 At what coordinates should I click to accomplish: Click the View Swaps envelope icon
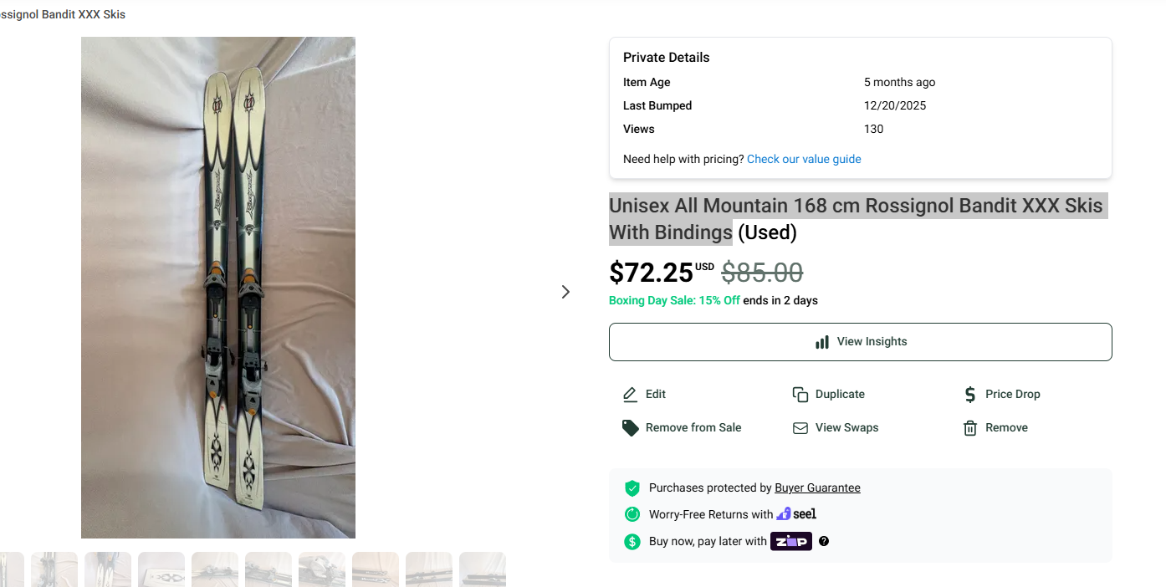(x=800, y=428)
